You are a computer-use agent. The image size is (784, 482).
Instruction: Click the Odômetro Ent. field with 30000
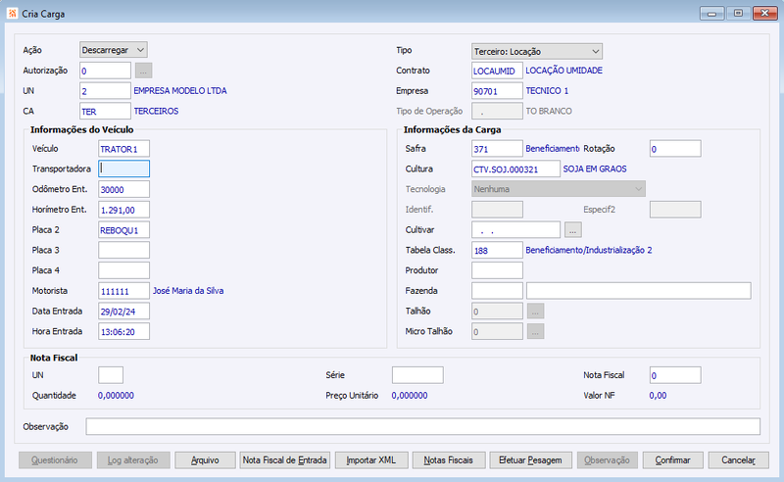click(123, 189)
